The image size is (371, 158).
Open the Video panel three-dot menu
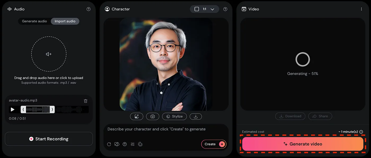point(361,9)
